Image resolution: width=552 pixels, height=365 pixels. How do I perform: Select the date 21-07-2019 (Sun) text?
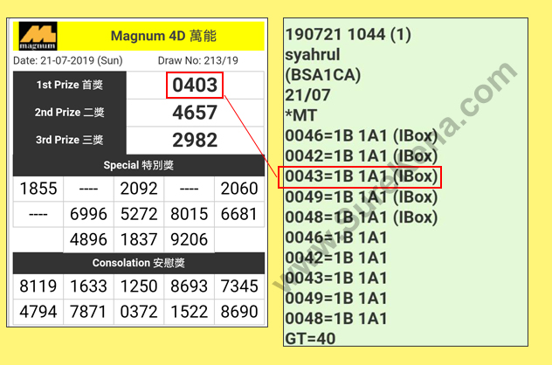click(x=68, y=61)
